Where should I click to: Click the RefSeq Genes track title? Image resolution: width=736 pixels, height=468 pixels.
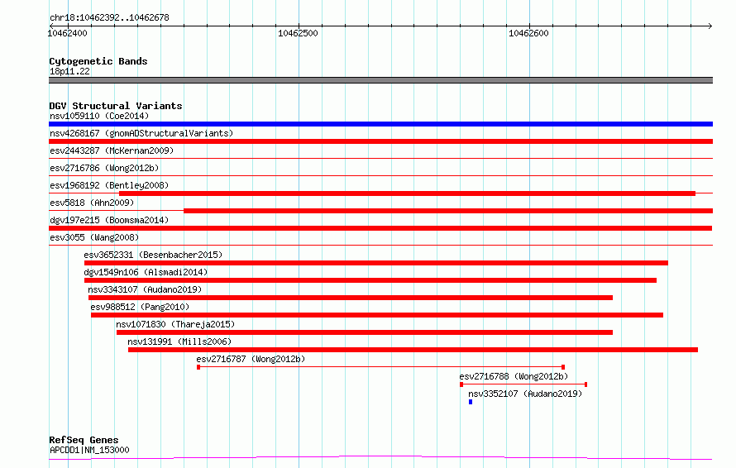click(x=84, y=440)
